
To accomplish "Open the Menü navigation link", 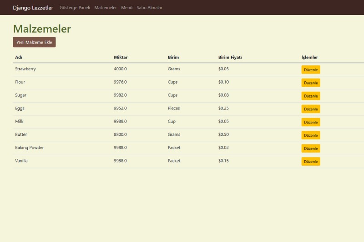I will point(126,8).
